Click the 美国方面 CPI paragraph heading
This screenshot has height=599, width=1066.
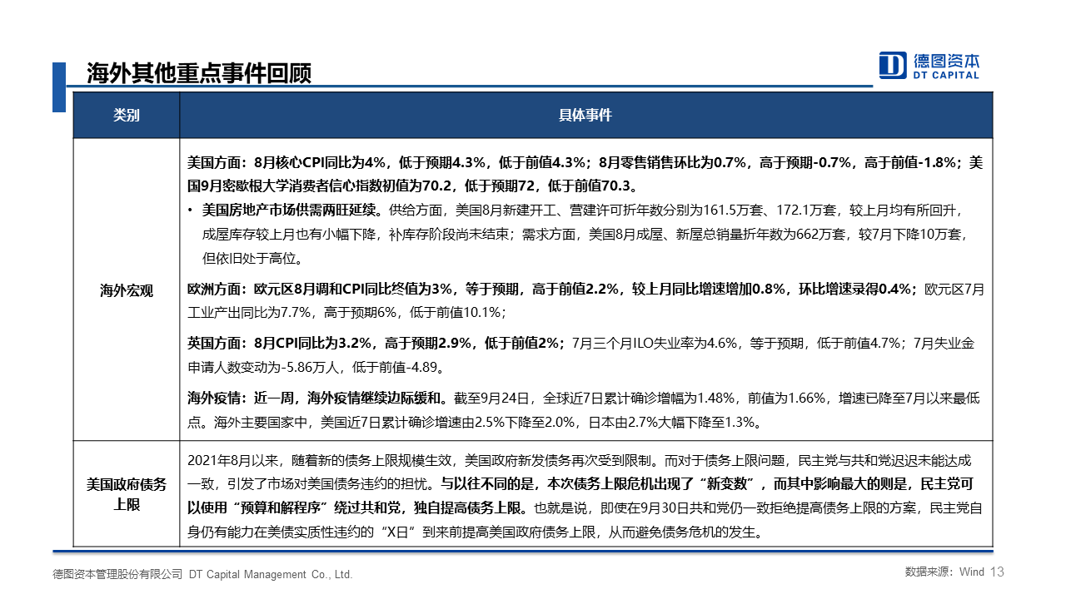[x=217, y=163]
